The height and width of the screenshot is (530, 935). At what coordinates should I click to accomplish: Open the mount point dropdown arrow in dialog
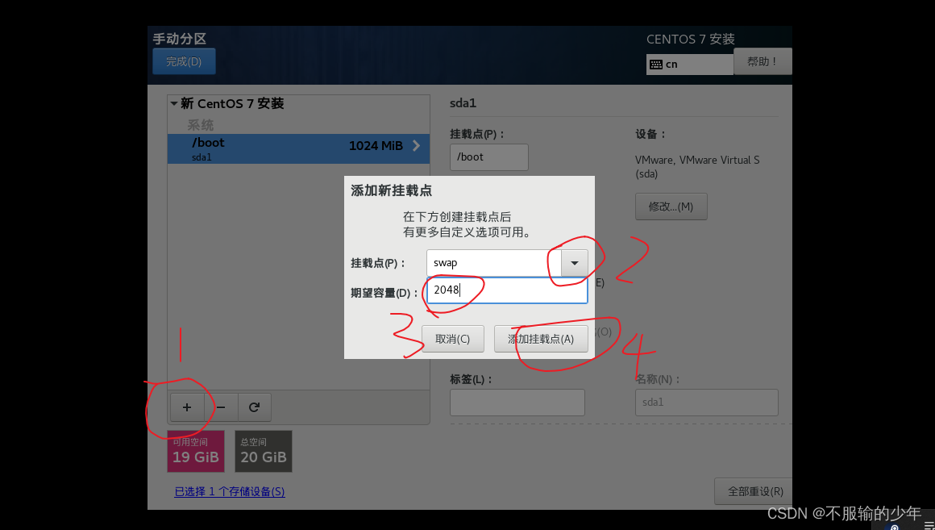(x=574, y=263)
